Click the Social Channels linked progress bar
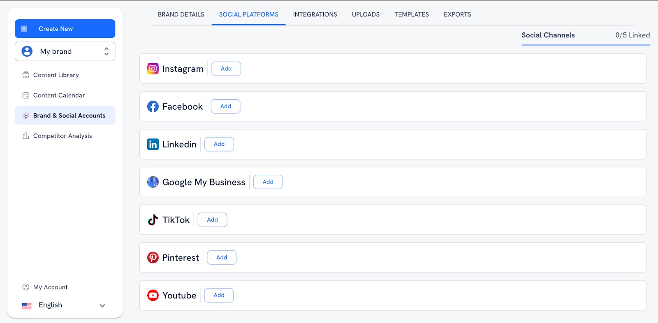Image resolution: width=658 pixels, height=323 pixels. click(585, 45)
